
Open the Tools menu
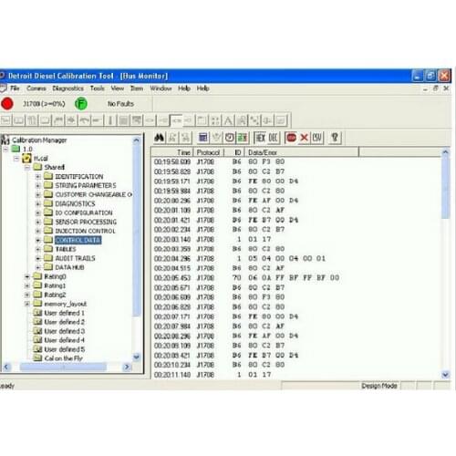pos(98,88)
